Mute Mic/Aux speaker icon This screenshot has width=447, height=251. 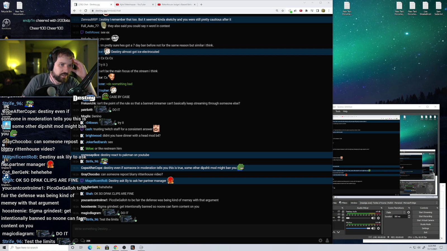click(373, 228)
